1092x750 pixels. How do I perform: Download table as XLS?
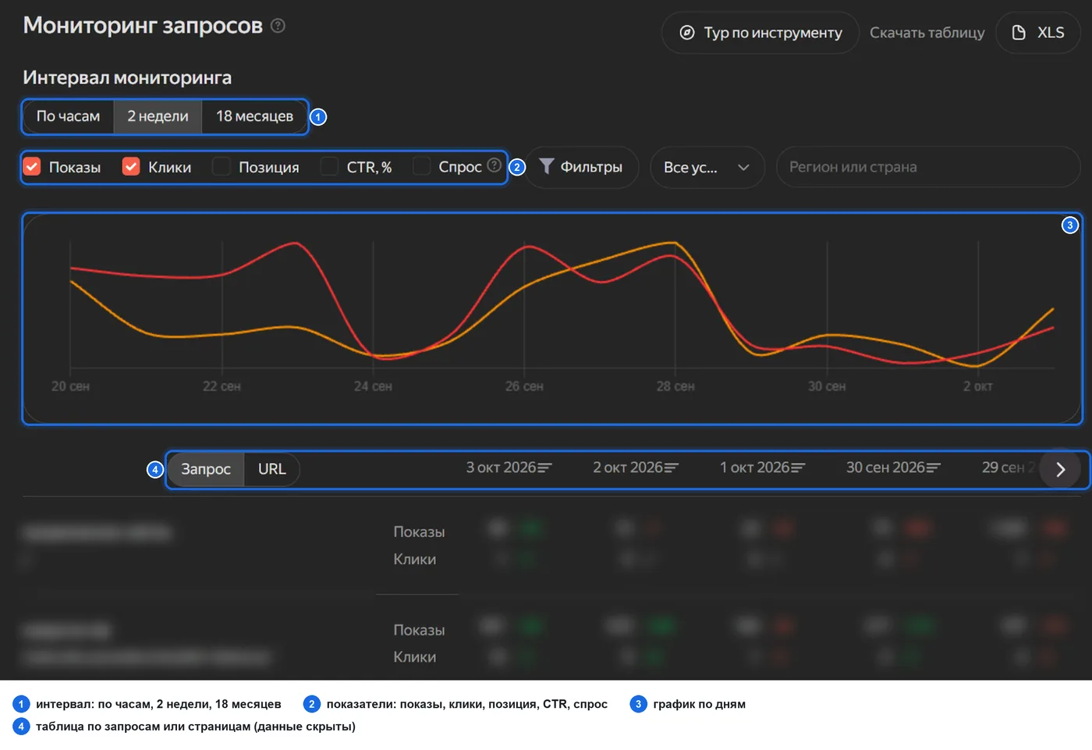pos(1038,33)
